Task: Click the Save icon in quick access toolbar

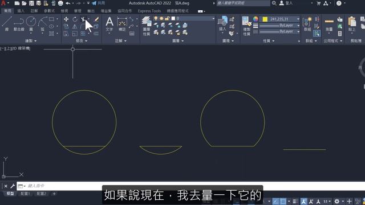Action: (31, 3)
